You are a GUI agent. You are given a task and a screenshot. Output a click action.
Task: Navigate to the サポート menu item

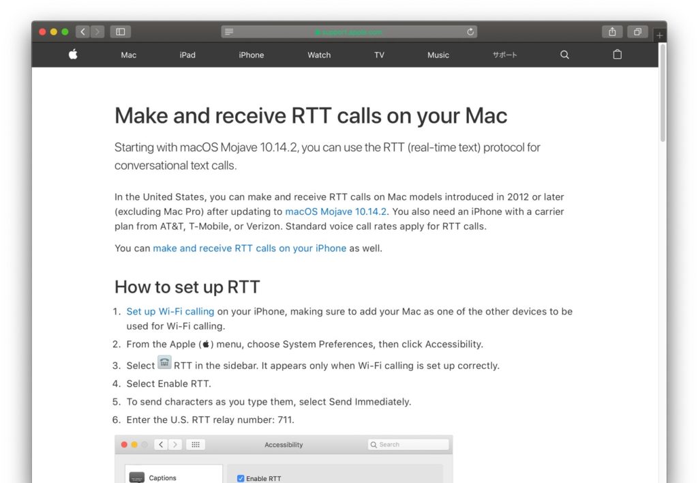click(x=504, y=55)
